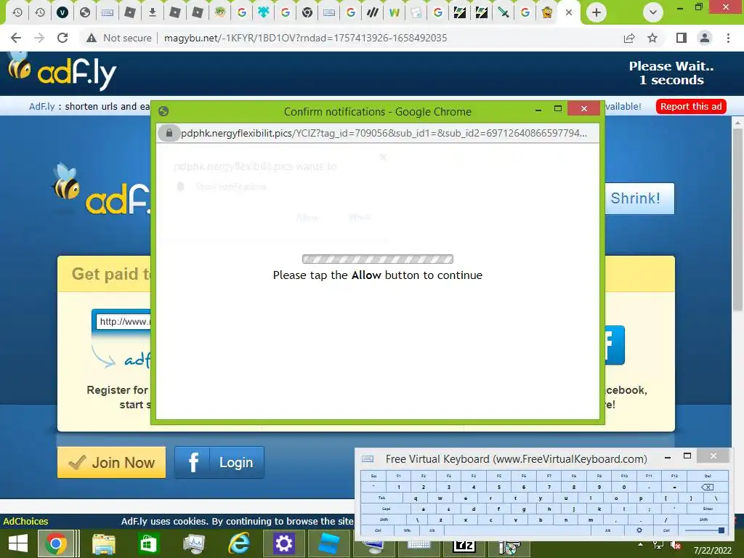Image resolution: width=744 pixels, height=558 pixels.
Task: Open the Chrome three-dot menu
Action: [x=728, y=38]
